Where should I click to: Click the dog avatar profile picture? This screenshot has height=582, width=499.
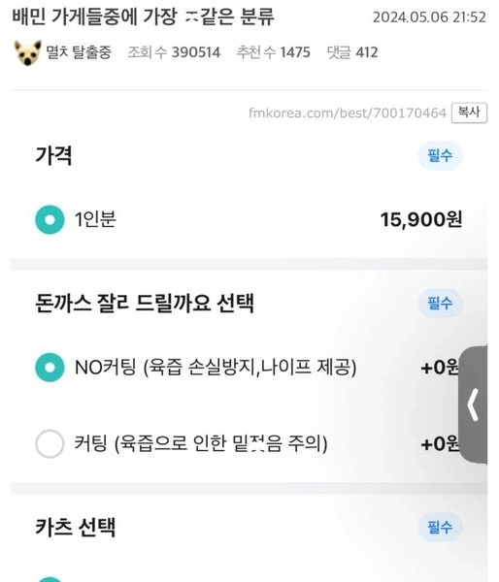coord(28,52)
